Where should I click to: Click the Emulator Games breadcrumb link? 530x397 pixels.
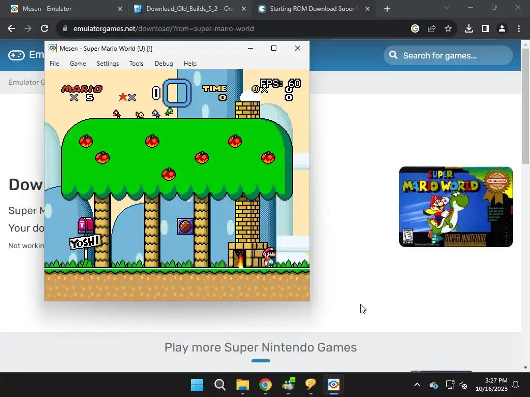coord(26,82)
